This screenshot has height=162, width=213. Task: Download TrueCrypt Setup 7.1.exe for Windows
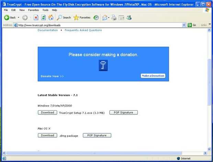click(47, 113)
